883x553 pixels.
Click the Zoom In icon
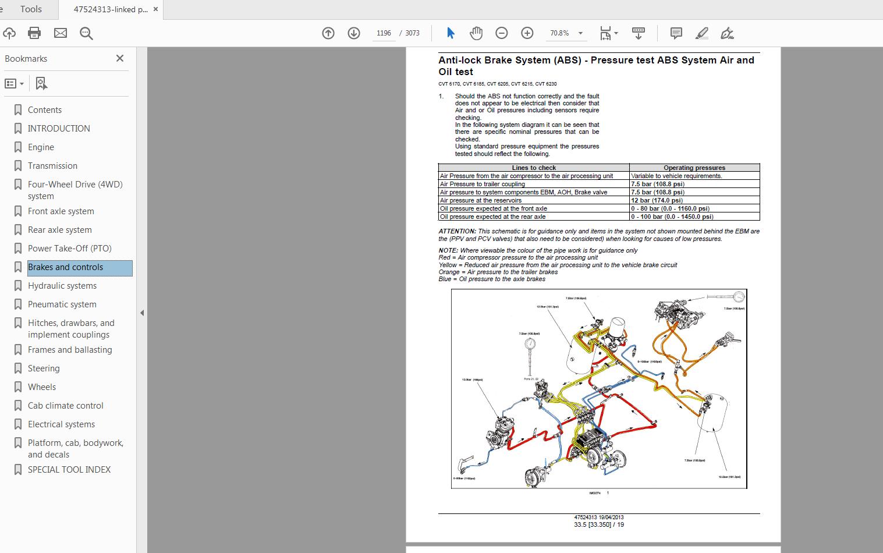point(527,33)
